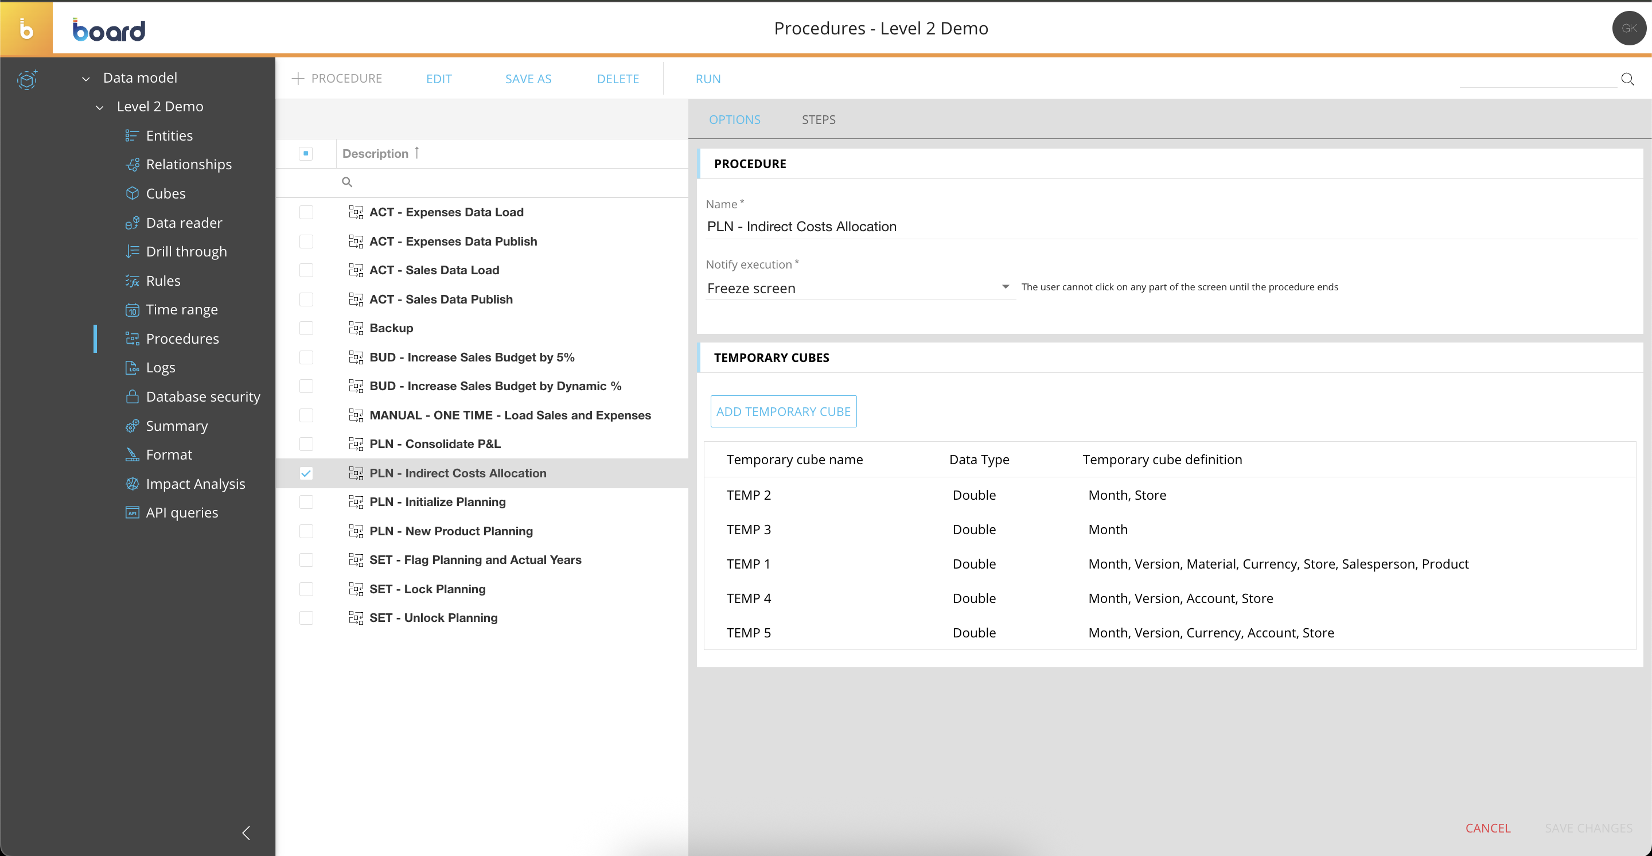Uncheck PLN - Indirect Costs Allocation checkbox
The height and width of the screenshot is (856, 1652).
[x=306, y=473]
